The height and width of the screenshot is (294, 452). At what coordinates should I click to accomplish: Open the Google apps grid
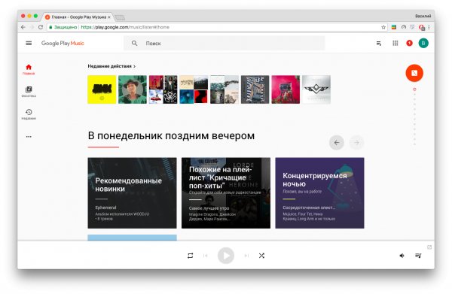coord(395,43)
